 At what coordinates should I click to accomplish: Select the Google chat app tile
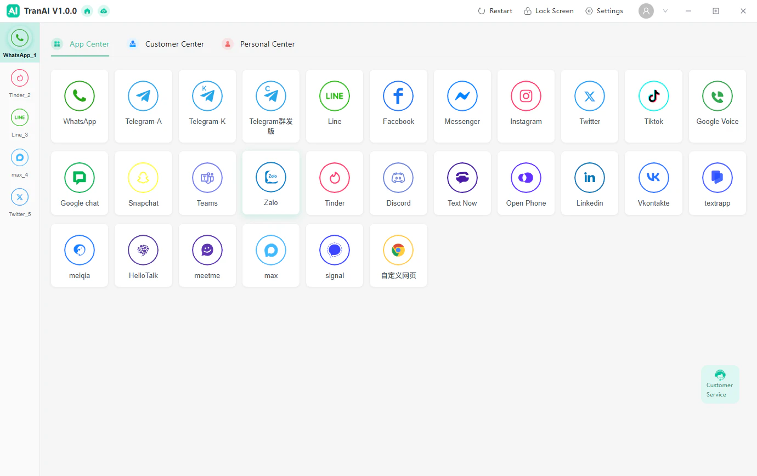pyautogui.click(x=80, y=183)
